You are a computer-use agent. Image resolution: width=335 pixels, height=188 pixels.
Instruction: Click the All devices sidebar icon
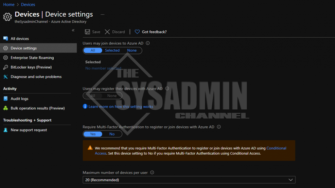pos(6,39)
